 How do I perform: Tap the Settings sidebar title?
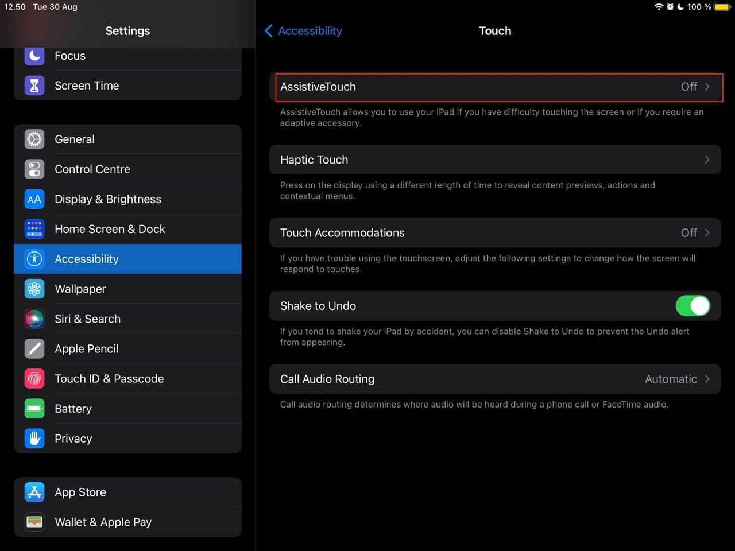(127, 31)
